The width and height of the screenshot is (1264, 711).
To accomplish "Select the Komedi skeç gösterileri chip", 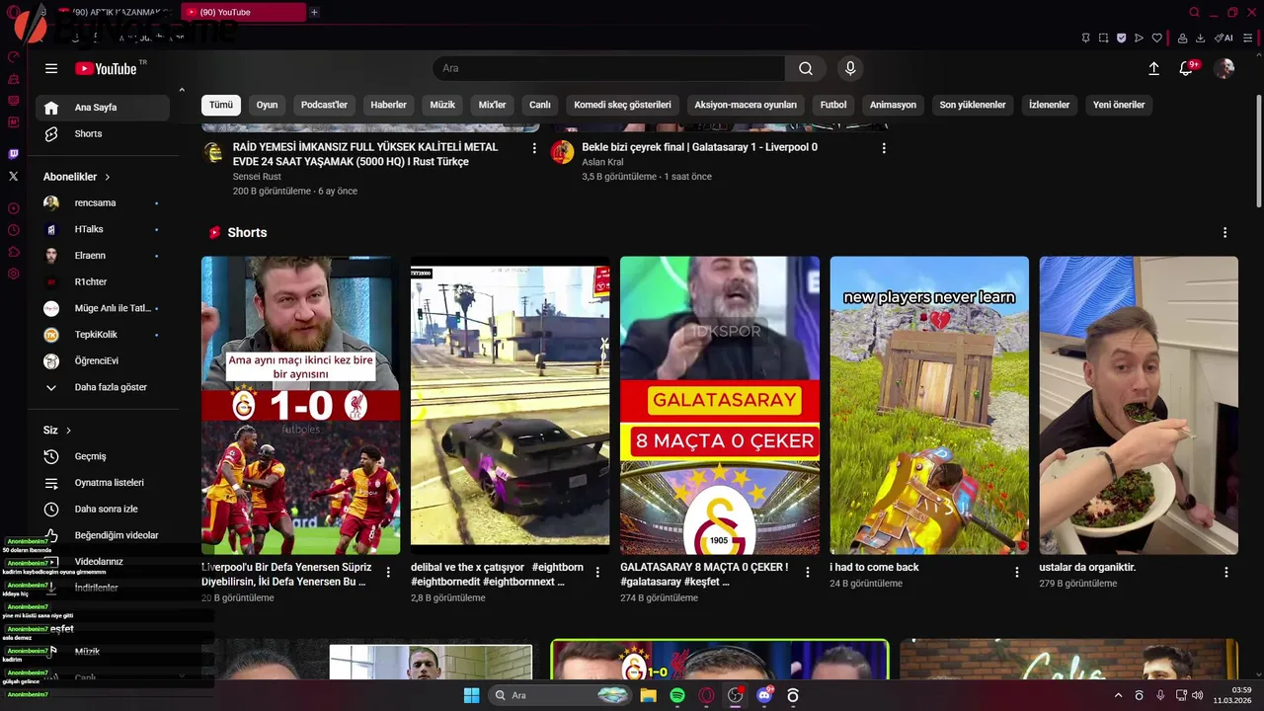I will 622,105.
